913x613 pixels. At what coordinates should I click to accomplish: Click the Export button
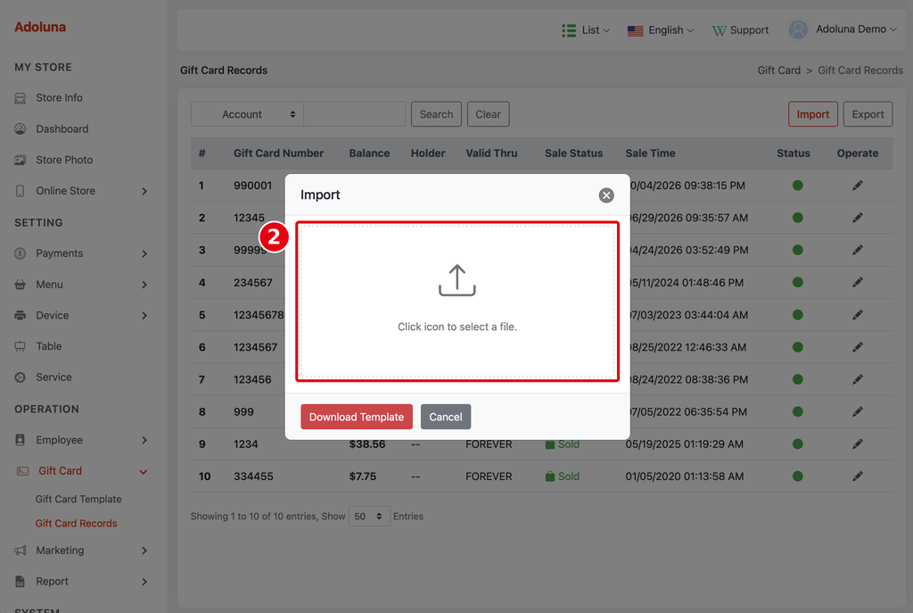pyautogui.click(x=868, y=114)
